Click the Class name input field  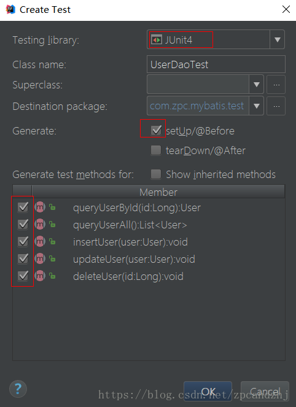tap(216, 64)
